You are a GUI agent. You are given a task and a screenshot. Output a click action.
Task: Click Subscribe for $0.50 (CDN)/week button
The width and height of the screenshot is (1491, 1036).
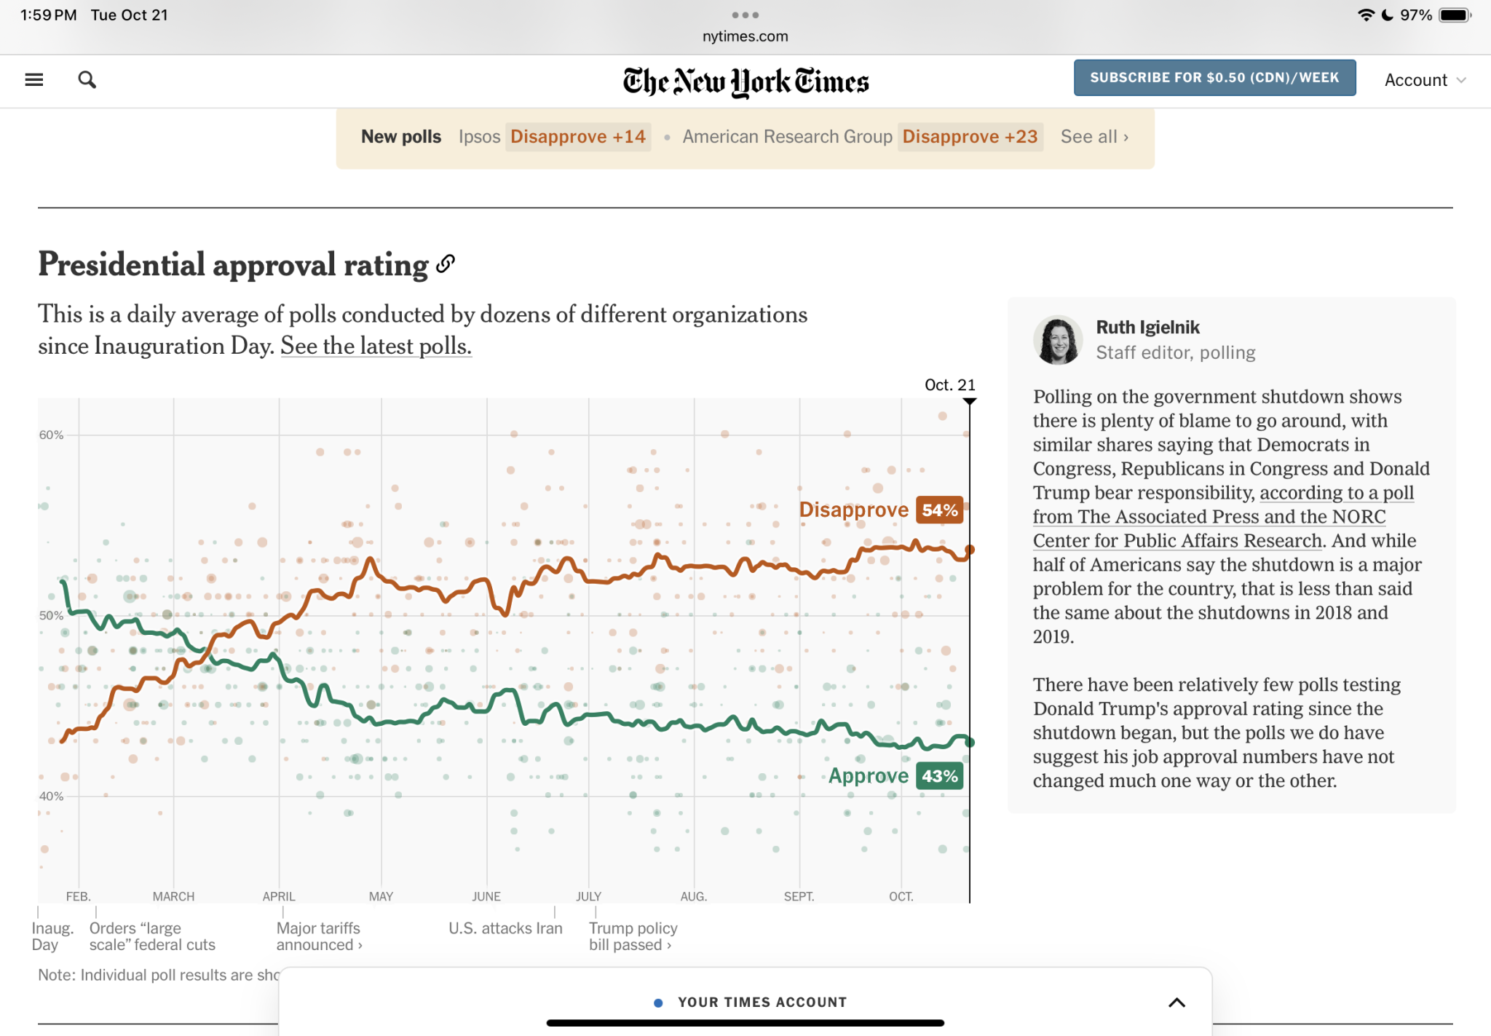click(x=1214, y=78)
